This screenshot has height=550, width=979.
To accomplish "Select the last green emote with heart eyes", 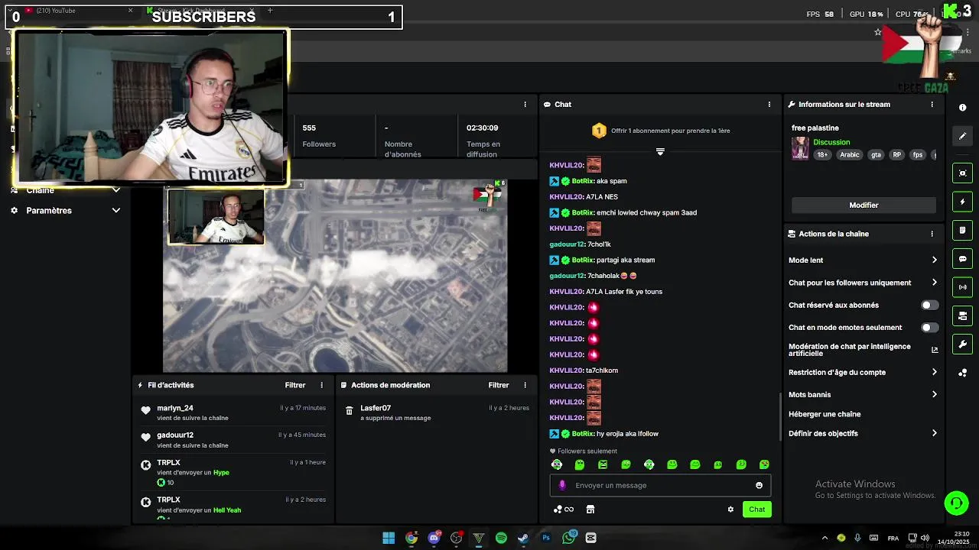I will click(764, 464).
